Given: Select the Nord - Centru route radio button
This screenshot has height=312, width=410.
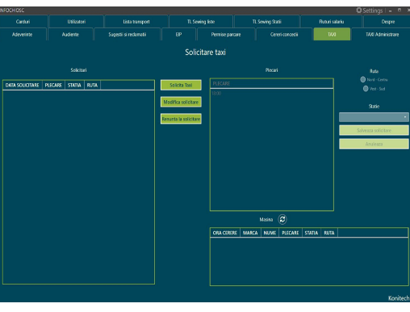Looking at the screenshot, I should click(363, 79).
